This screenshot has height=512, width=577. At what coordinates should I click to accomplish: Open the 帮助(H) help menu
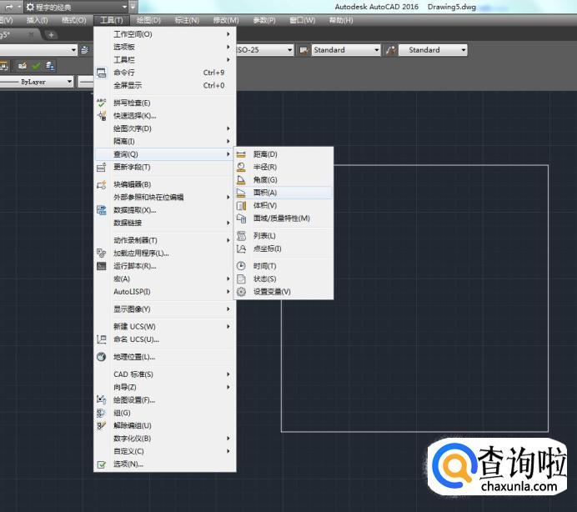[341, 20]
